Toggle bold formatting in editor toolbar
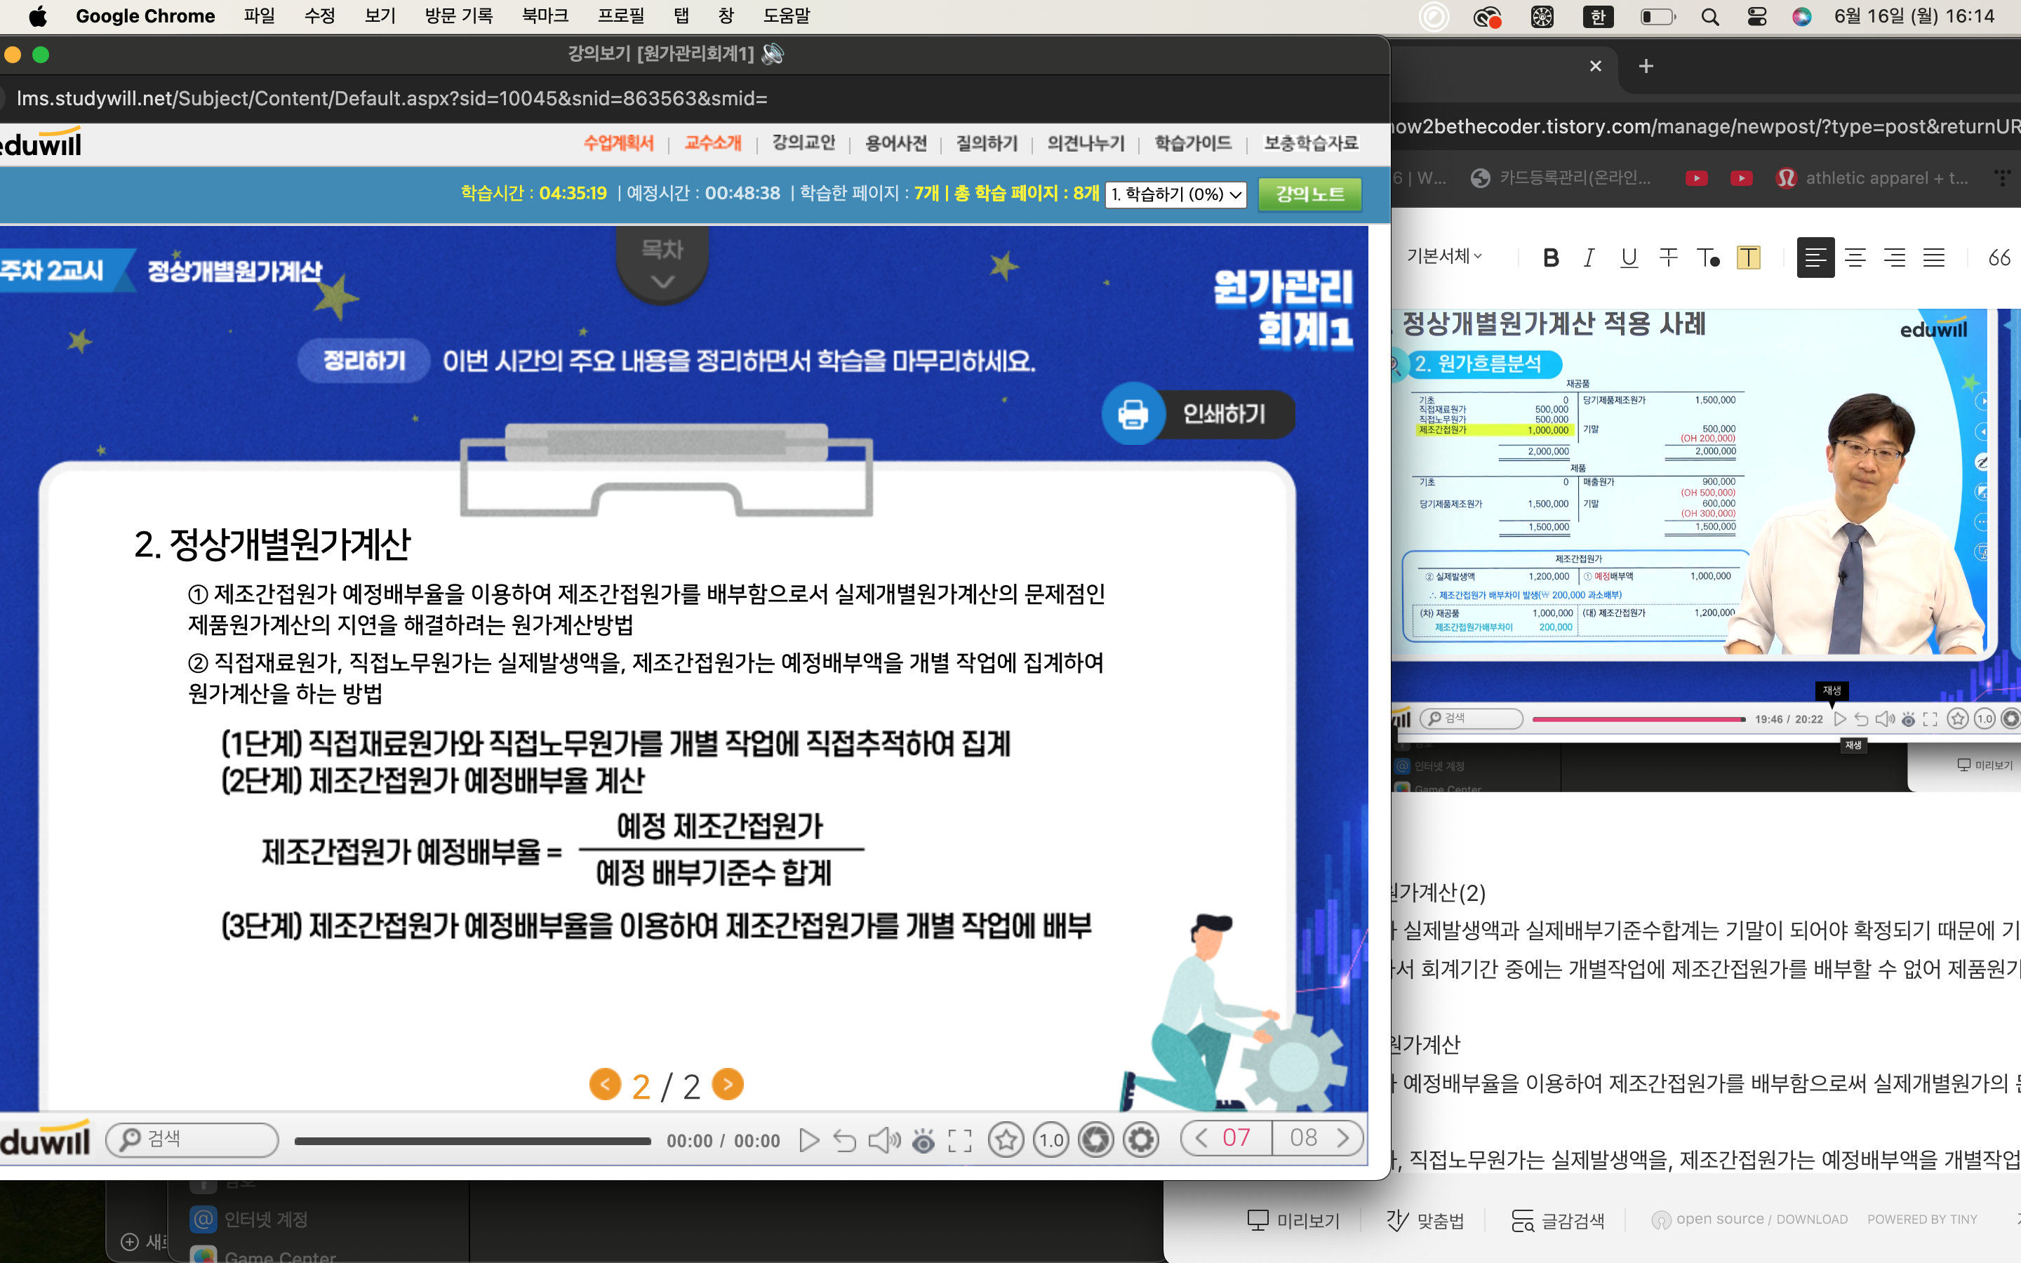 [x=1551, y=258]
